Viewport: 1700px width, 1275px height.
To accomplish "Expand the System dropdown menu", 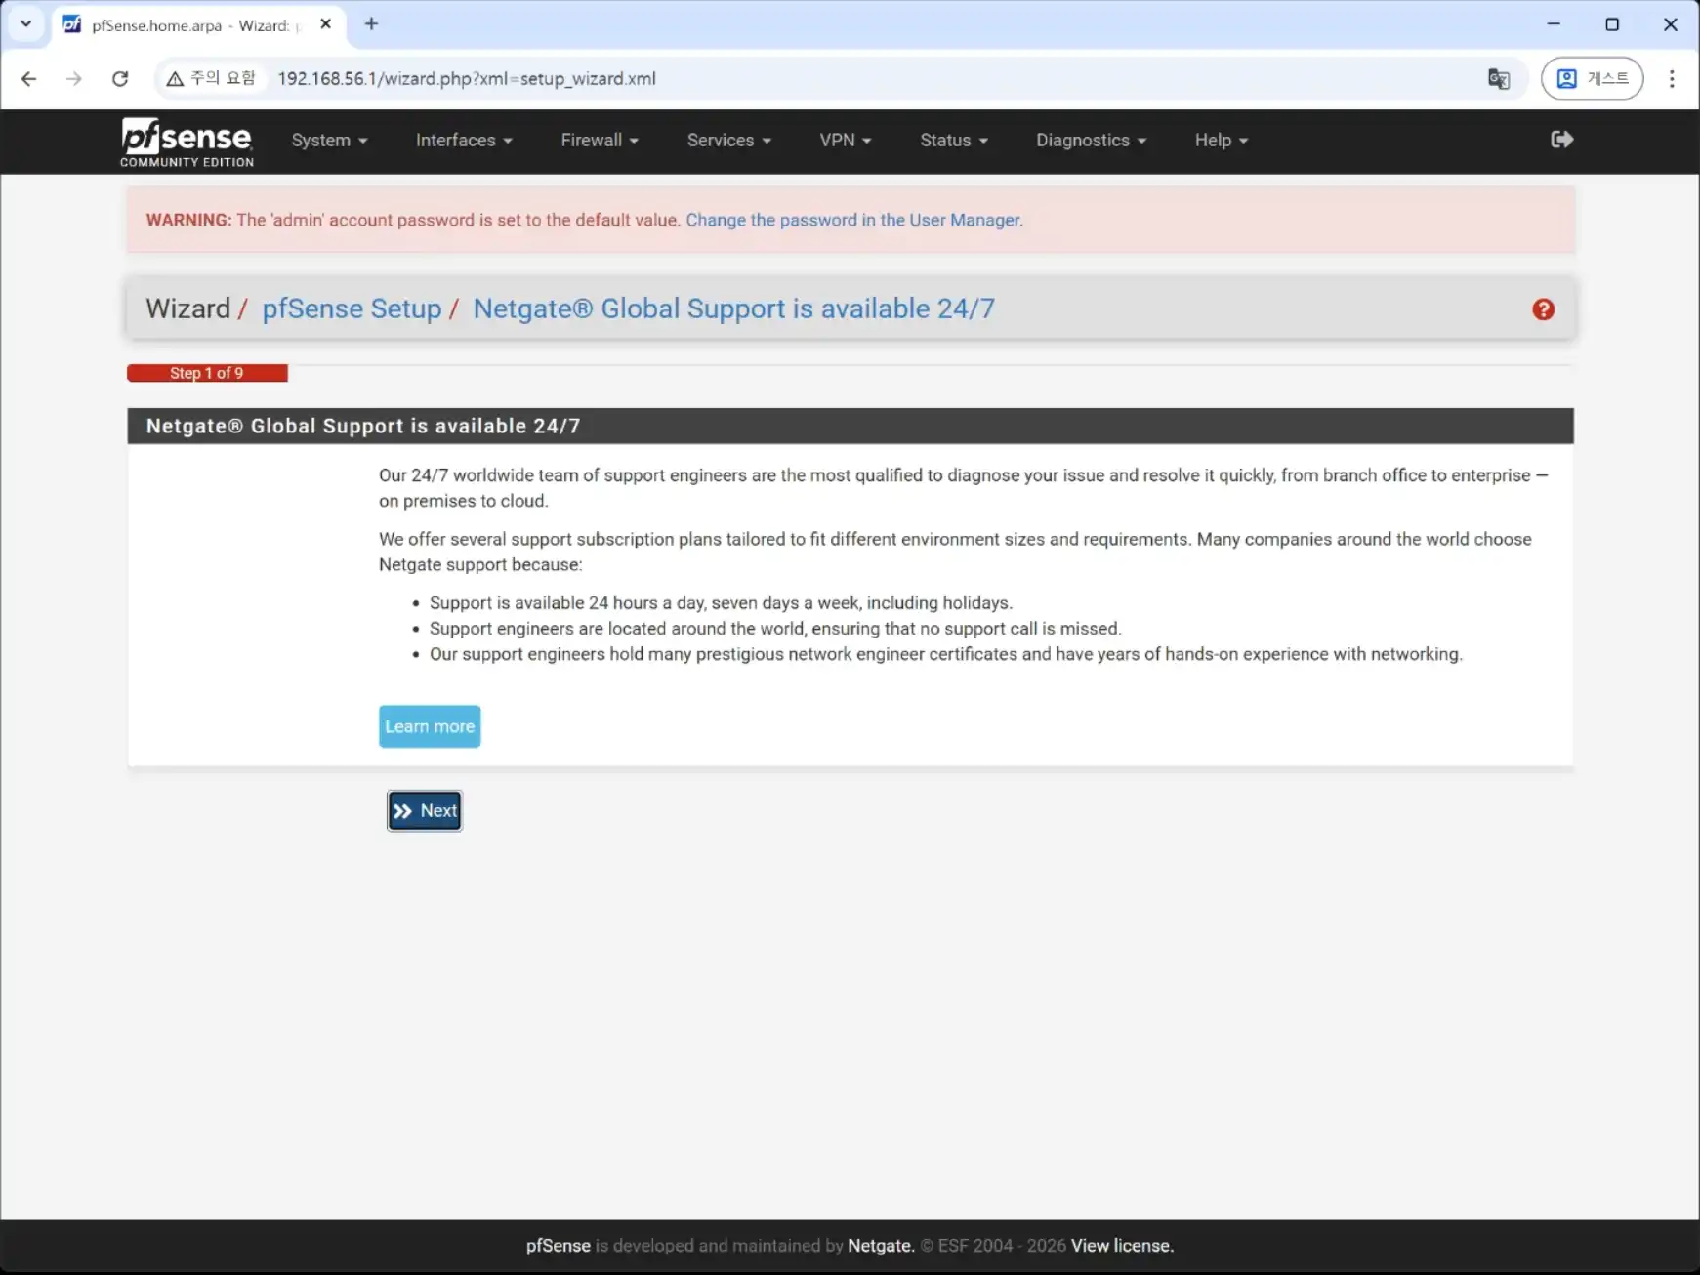I will point(329,141).
